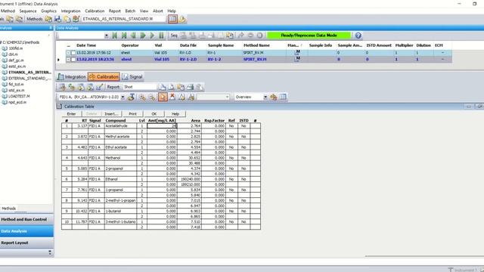Click the load method folder icon beside Methods
Screen dimensions: 484x272
[48, 19]
